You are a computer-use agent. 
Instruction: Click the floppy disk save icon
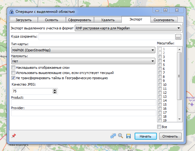pos(128,136)
